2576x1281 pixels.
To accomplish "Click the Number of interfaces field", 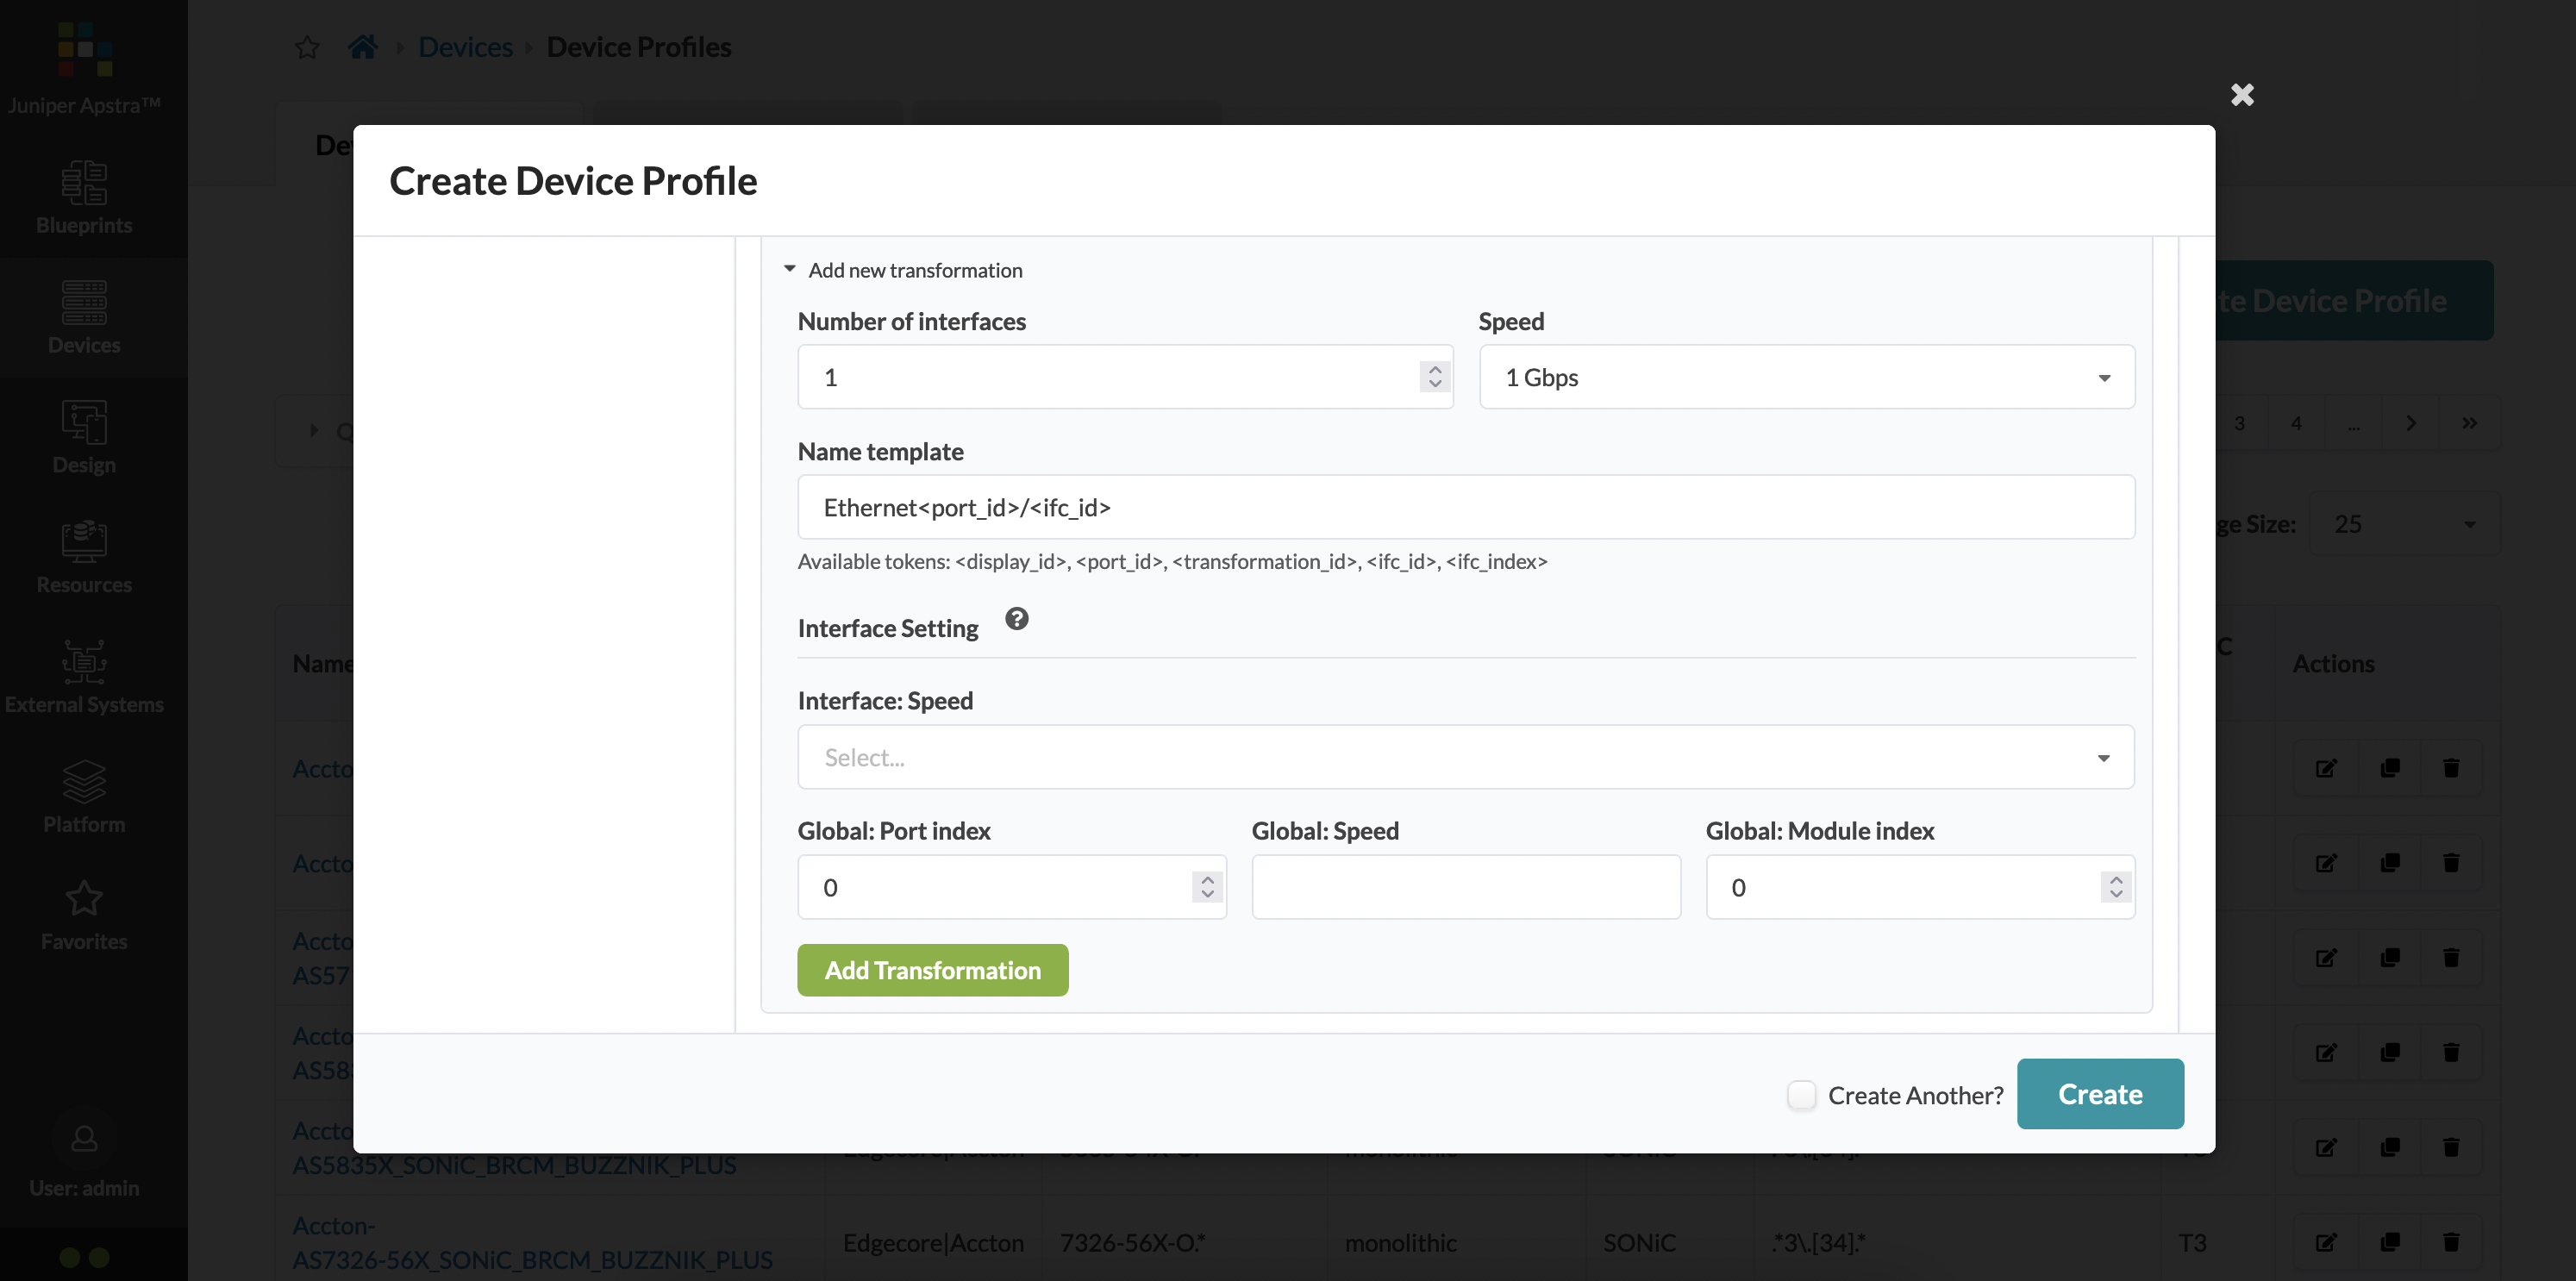I will 1125,377.
